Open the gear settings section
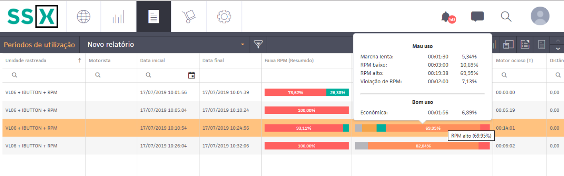This screenshot has height=176, width=564. (x=224, y=16)
